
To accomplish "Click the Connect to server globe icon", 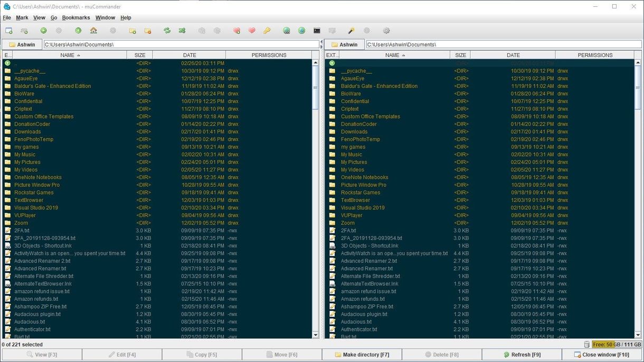I will (x=286, y=31).
